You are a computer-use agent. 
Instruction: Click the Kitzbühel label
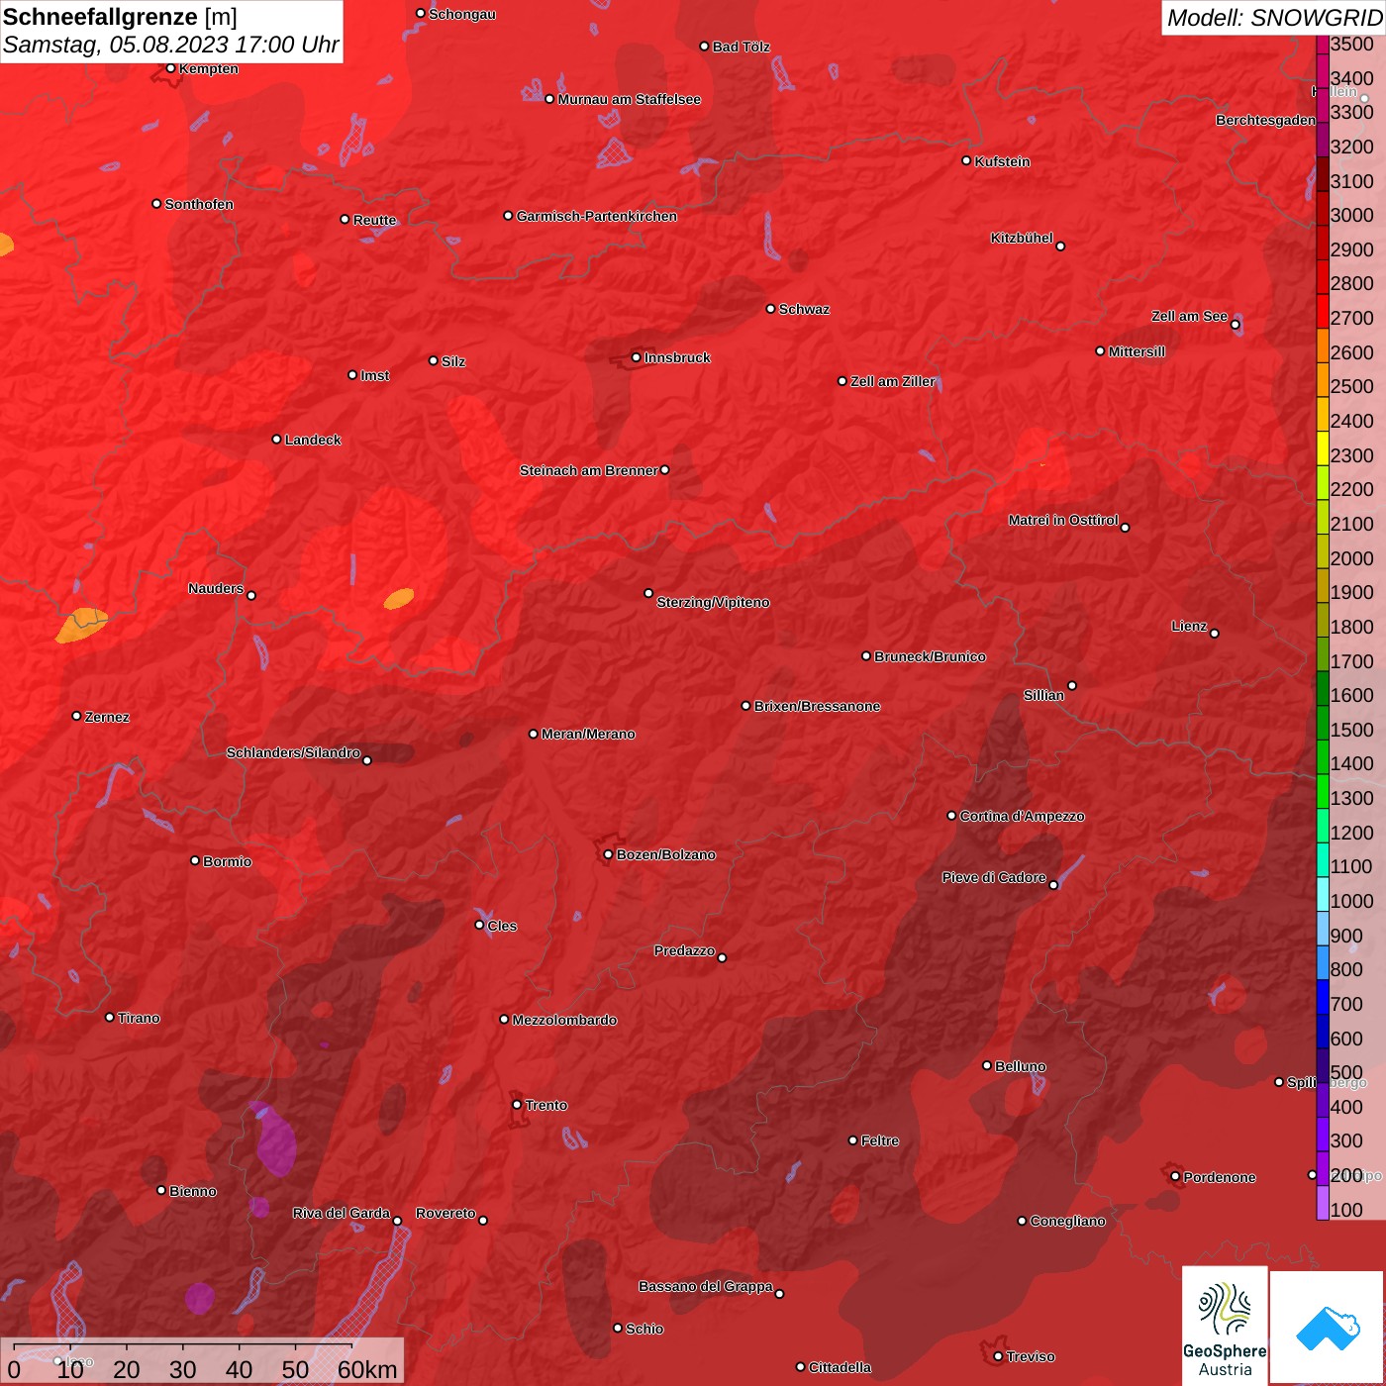point(1022,238)
